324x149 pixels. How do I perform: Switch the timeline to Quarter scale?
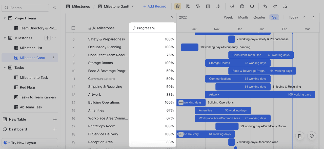tap(259, 17)
